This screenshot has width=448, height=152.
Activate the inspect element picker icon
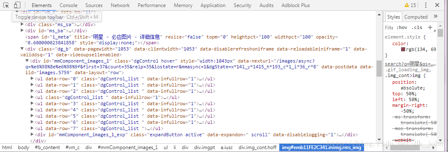[6, 5]
